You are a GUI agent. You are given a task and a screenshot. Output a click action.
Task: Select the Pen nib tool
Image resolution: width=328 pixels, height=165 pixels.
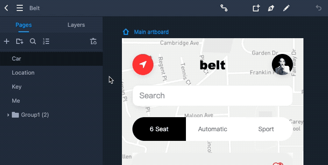pos(271,8)
